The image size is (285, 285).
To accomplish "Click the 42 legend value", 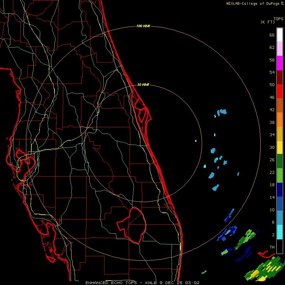I will pos(272,110).
